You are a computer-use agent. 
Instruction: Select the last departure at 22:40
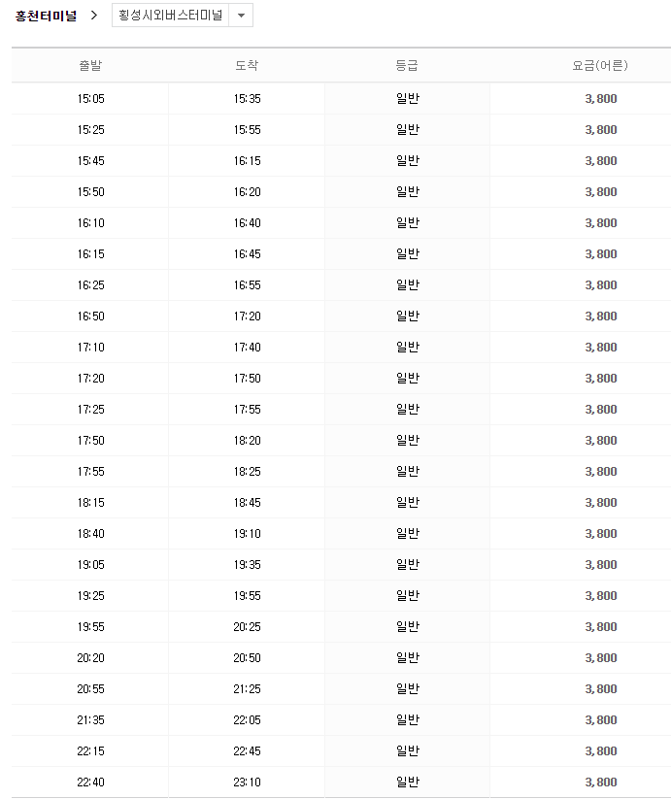(x=90, y=782)
